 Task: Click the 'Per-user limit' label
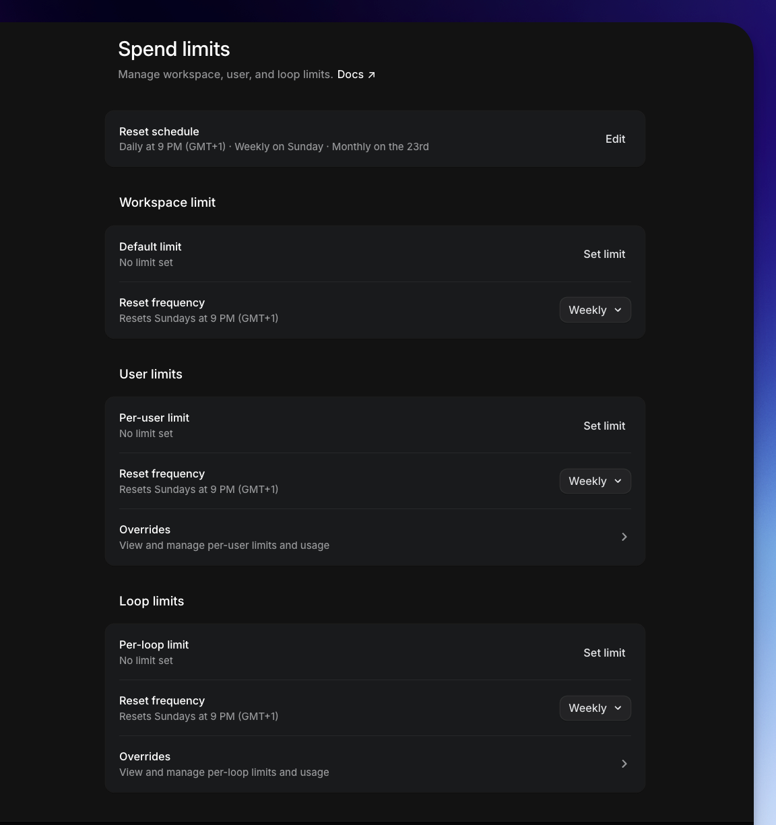pyautogui.click(x=154, y=418)
